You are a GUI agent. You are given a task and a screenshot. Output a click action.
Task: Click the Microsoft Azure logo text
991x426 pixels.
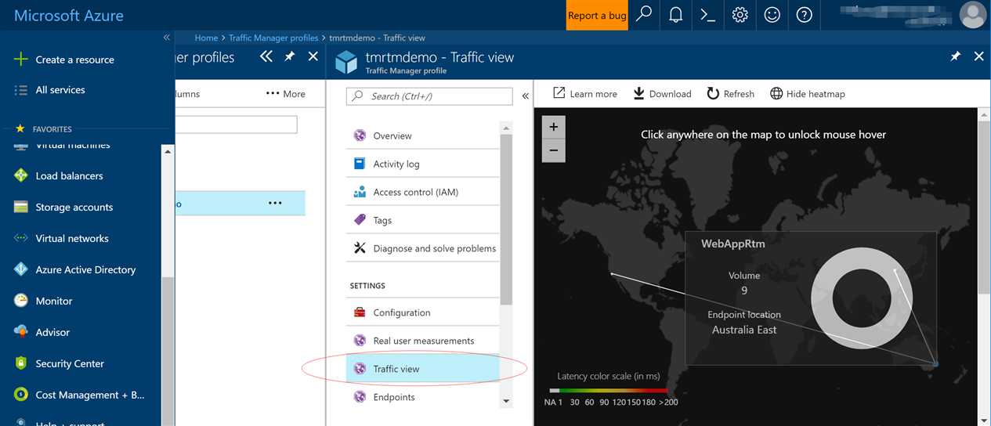pyautogui.click(x=69, y=16)
